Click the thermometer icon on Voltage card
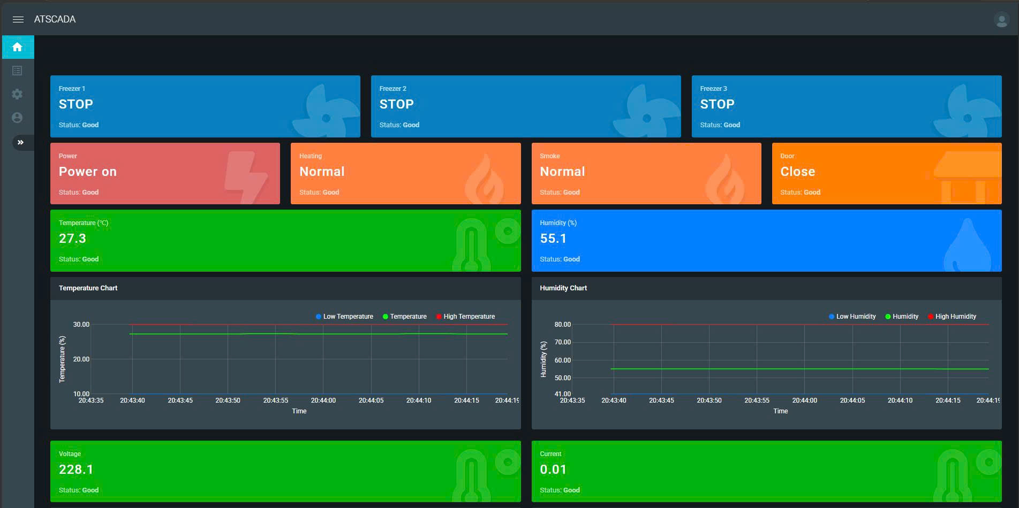 485,475
